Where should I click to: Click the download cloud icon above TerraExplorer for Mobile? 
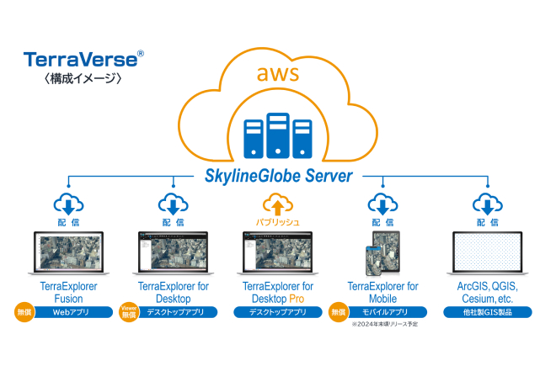pyautogui.click(x=382, y=204)
